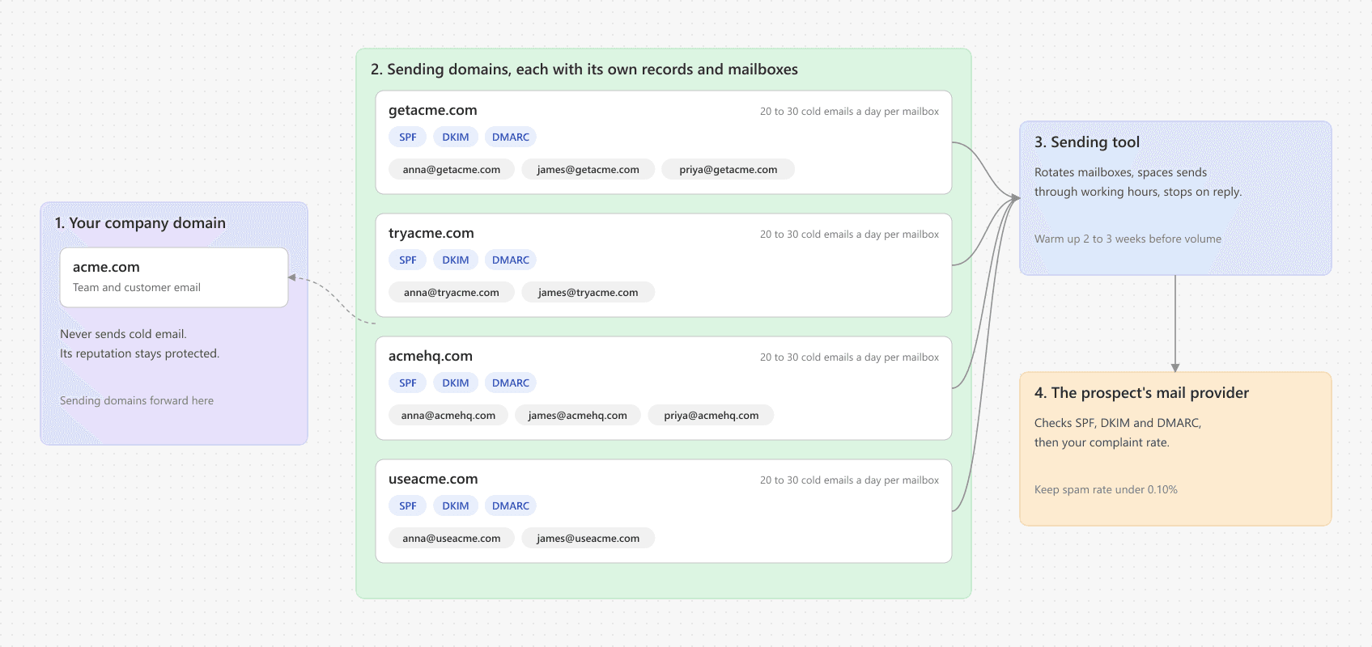Click "Keep spam rate under 0.10%" note
The width and height of the screenshot is (1372, 647).
tap(1106, 489)
